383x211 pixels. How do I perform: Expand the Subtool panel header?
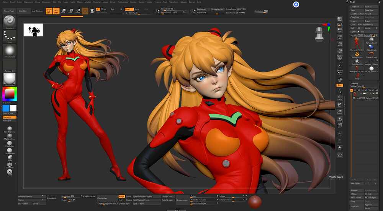(x=354, y=84)
